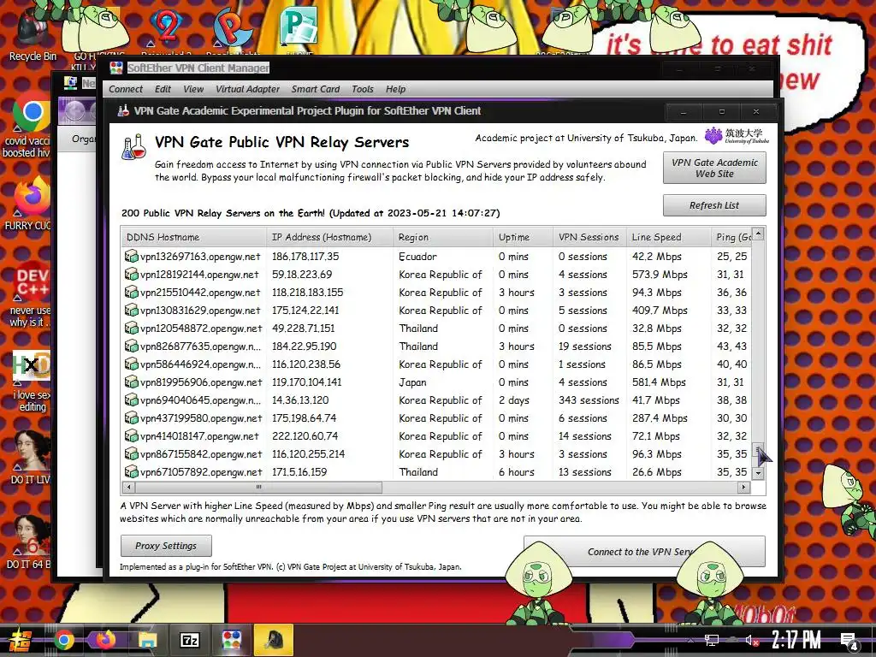Sort by Region column header

(x=443, y=237)
